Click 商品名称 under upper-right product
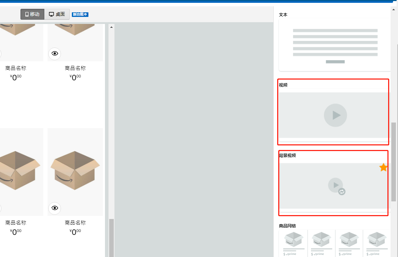Viewport: 398px width, 257px height. [75, 68]
